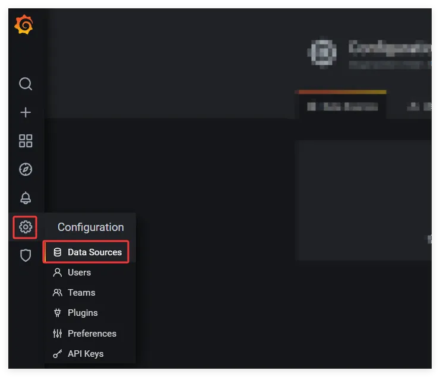
Task: Open the Server Admin shield icon
Action: pos(26,255)
